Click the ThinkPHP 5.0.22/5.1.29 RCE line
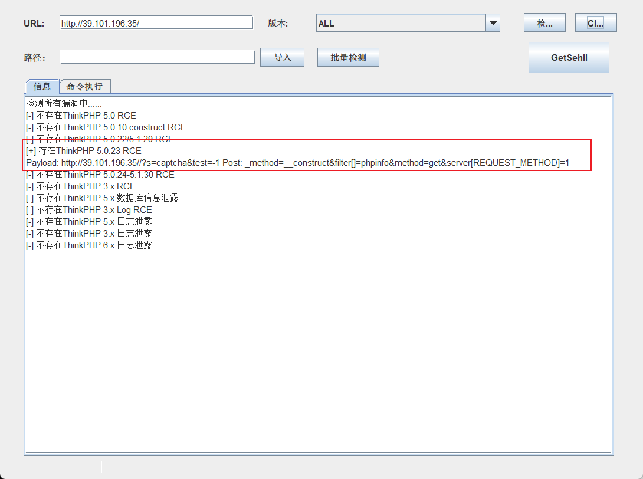Screen dimensions: 643x479 pyautogui.click(x=100, y=139)
